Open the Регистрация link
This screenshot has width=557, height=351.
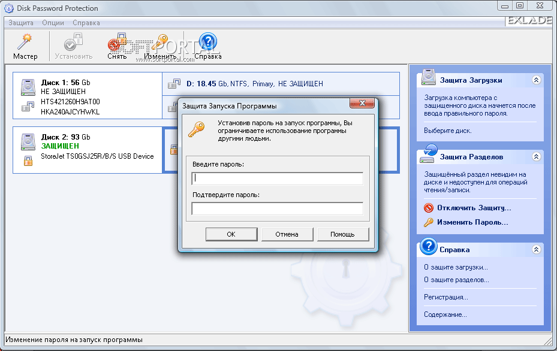pyautogui.click(x=446, y=298)
